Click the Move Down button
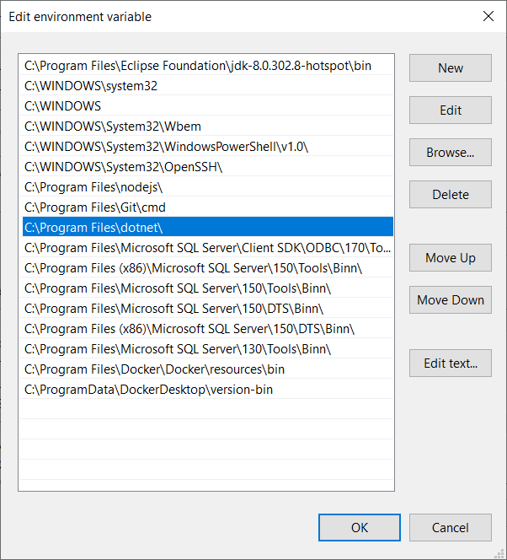 coord(451,300)
